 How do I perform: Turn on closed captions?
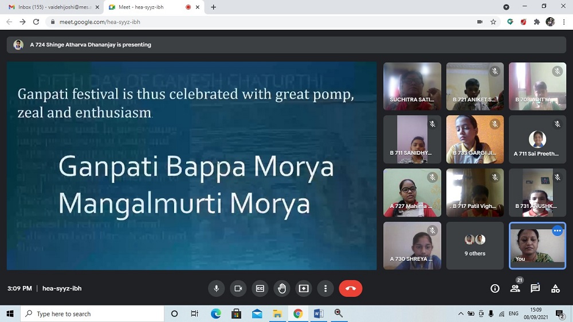pos(260,288)
